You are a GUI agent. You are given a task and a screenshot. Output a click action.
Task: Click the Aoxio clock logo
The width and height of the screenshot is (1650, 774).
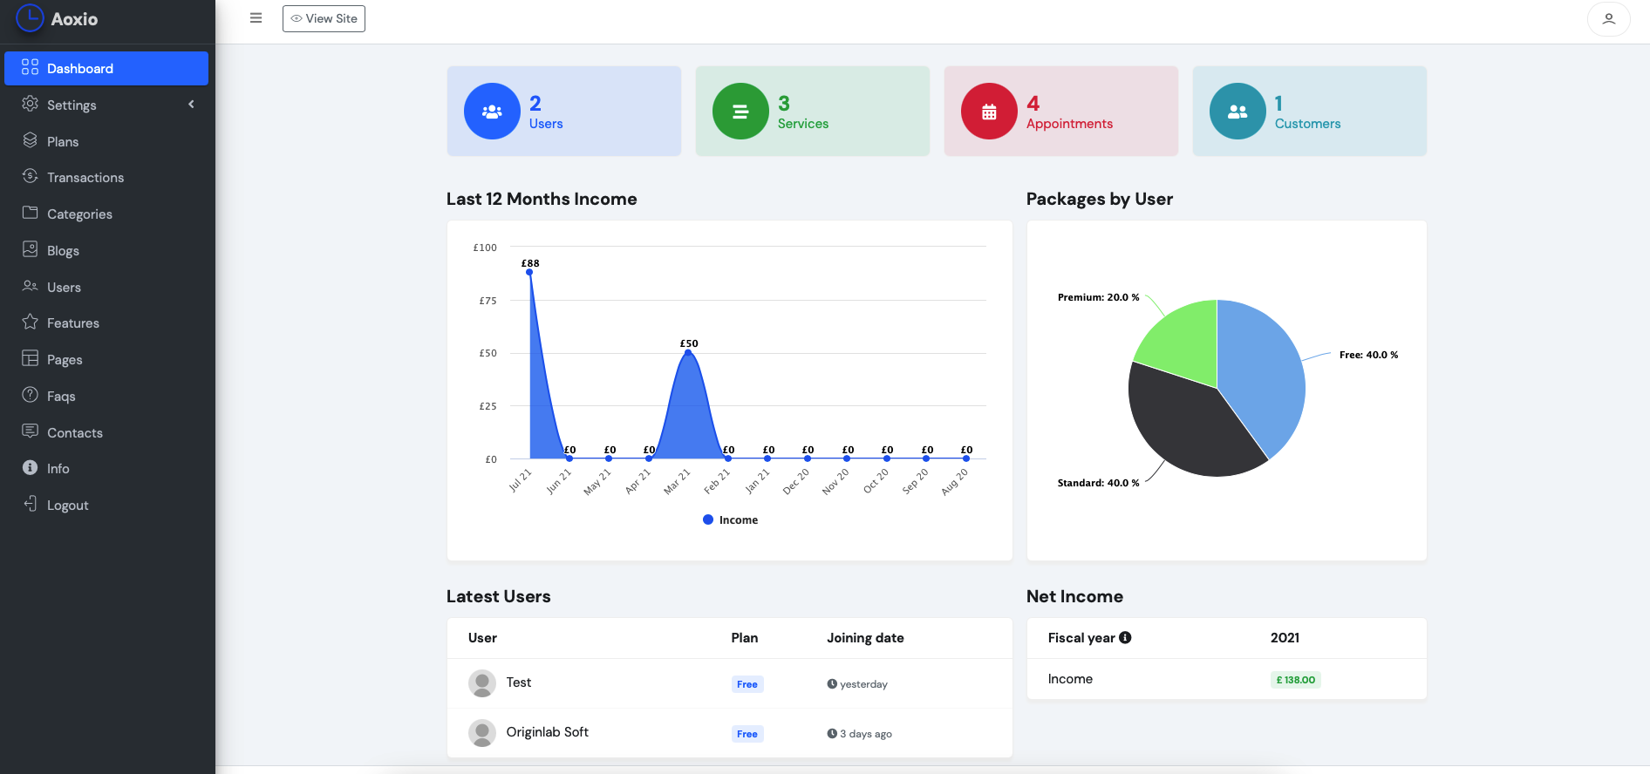tap(30, 18)
